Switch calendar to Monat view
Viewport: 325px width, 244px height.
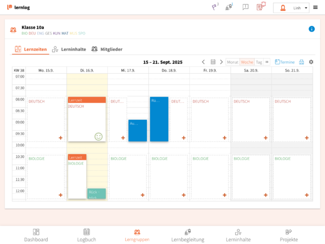(x=233, y=62)
